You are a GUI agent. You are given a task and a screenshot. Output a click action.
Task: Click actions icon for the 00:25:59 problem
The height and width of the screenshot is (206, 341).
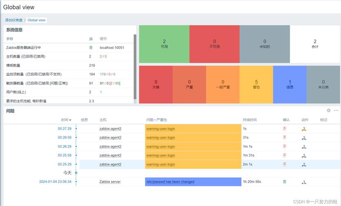(304, 156)
